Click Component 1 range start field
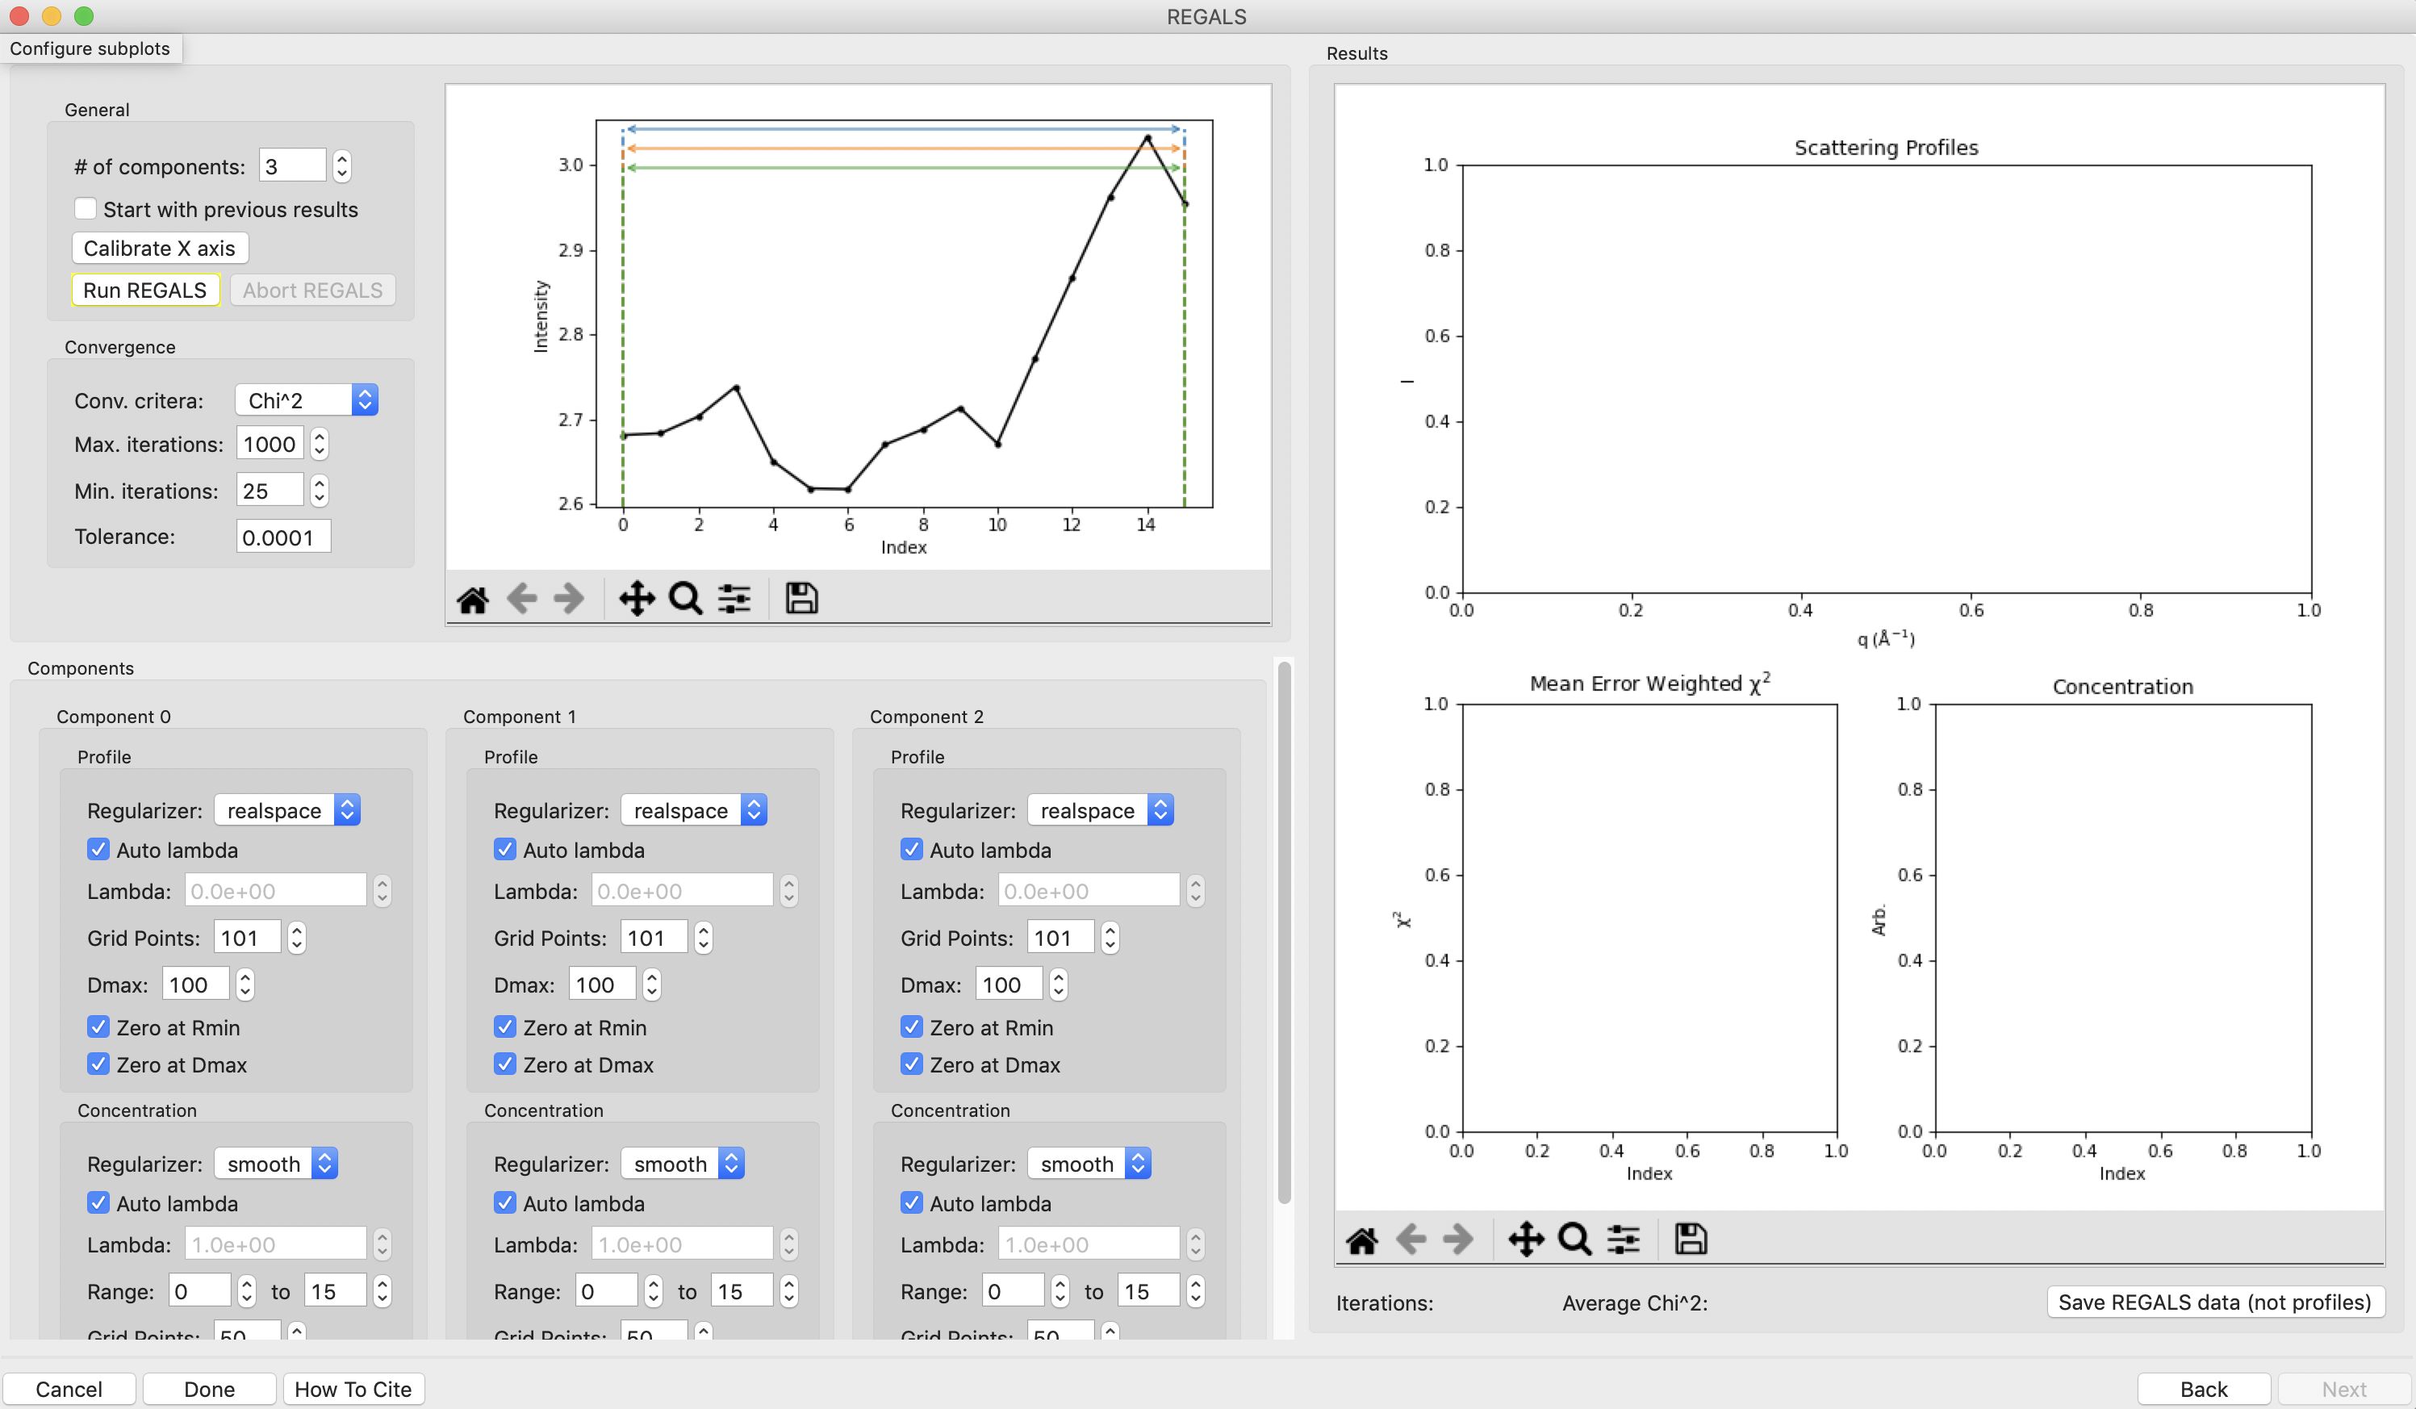2416x1409 pixels. (606, 1292)
